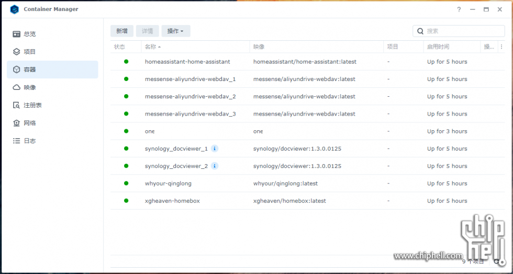Open the 操作 action dropdown
Viewport: 513px width, 274px height.
[176, 31]
